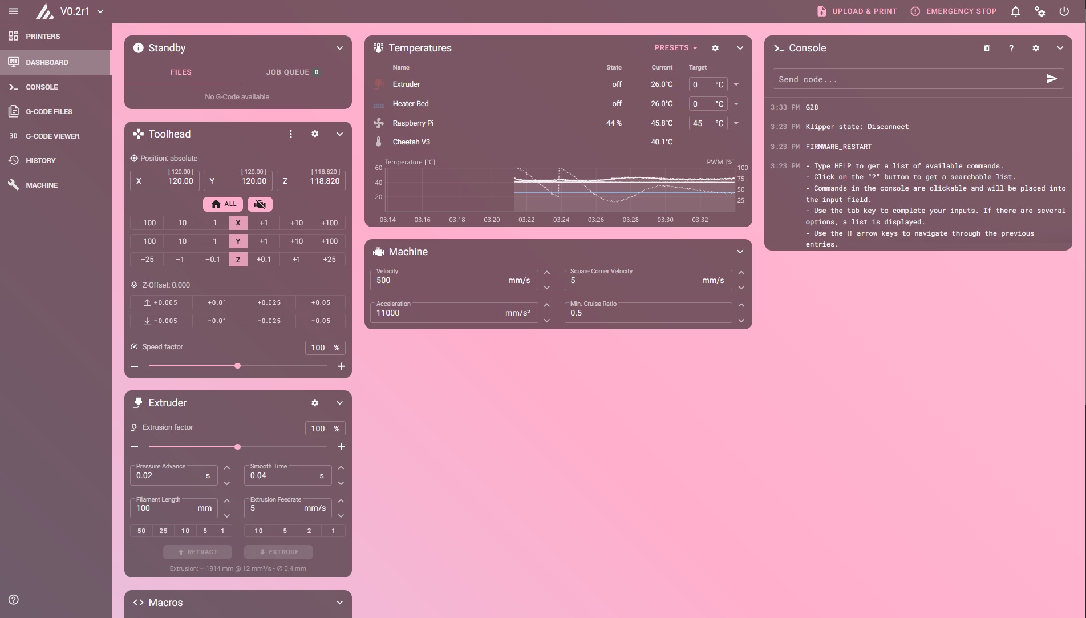Disable stepper motors via crossed-motor icon

coord(260,204)
